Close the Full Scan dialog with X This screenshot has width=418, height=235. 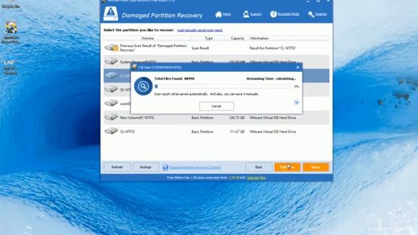pyautogui.click(x=298, y=67)
